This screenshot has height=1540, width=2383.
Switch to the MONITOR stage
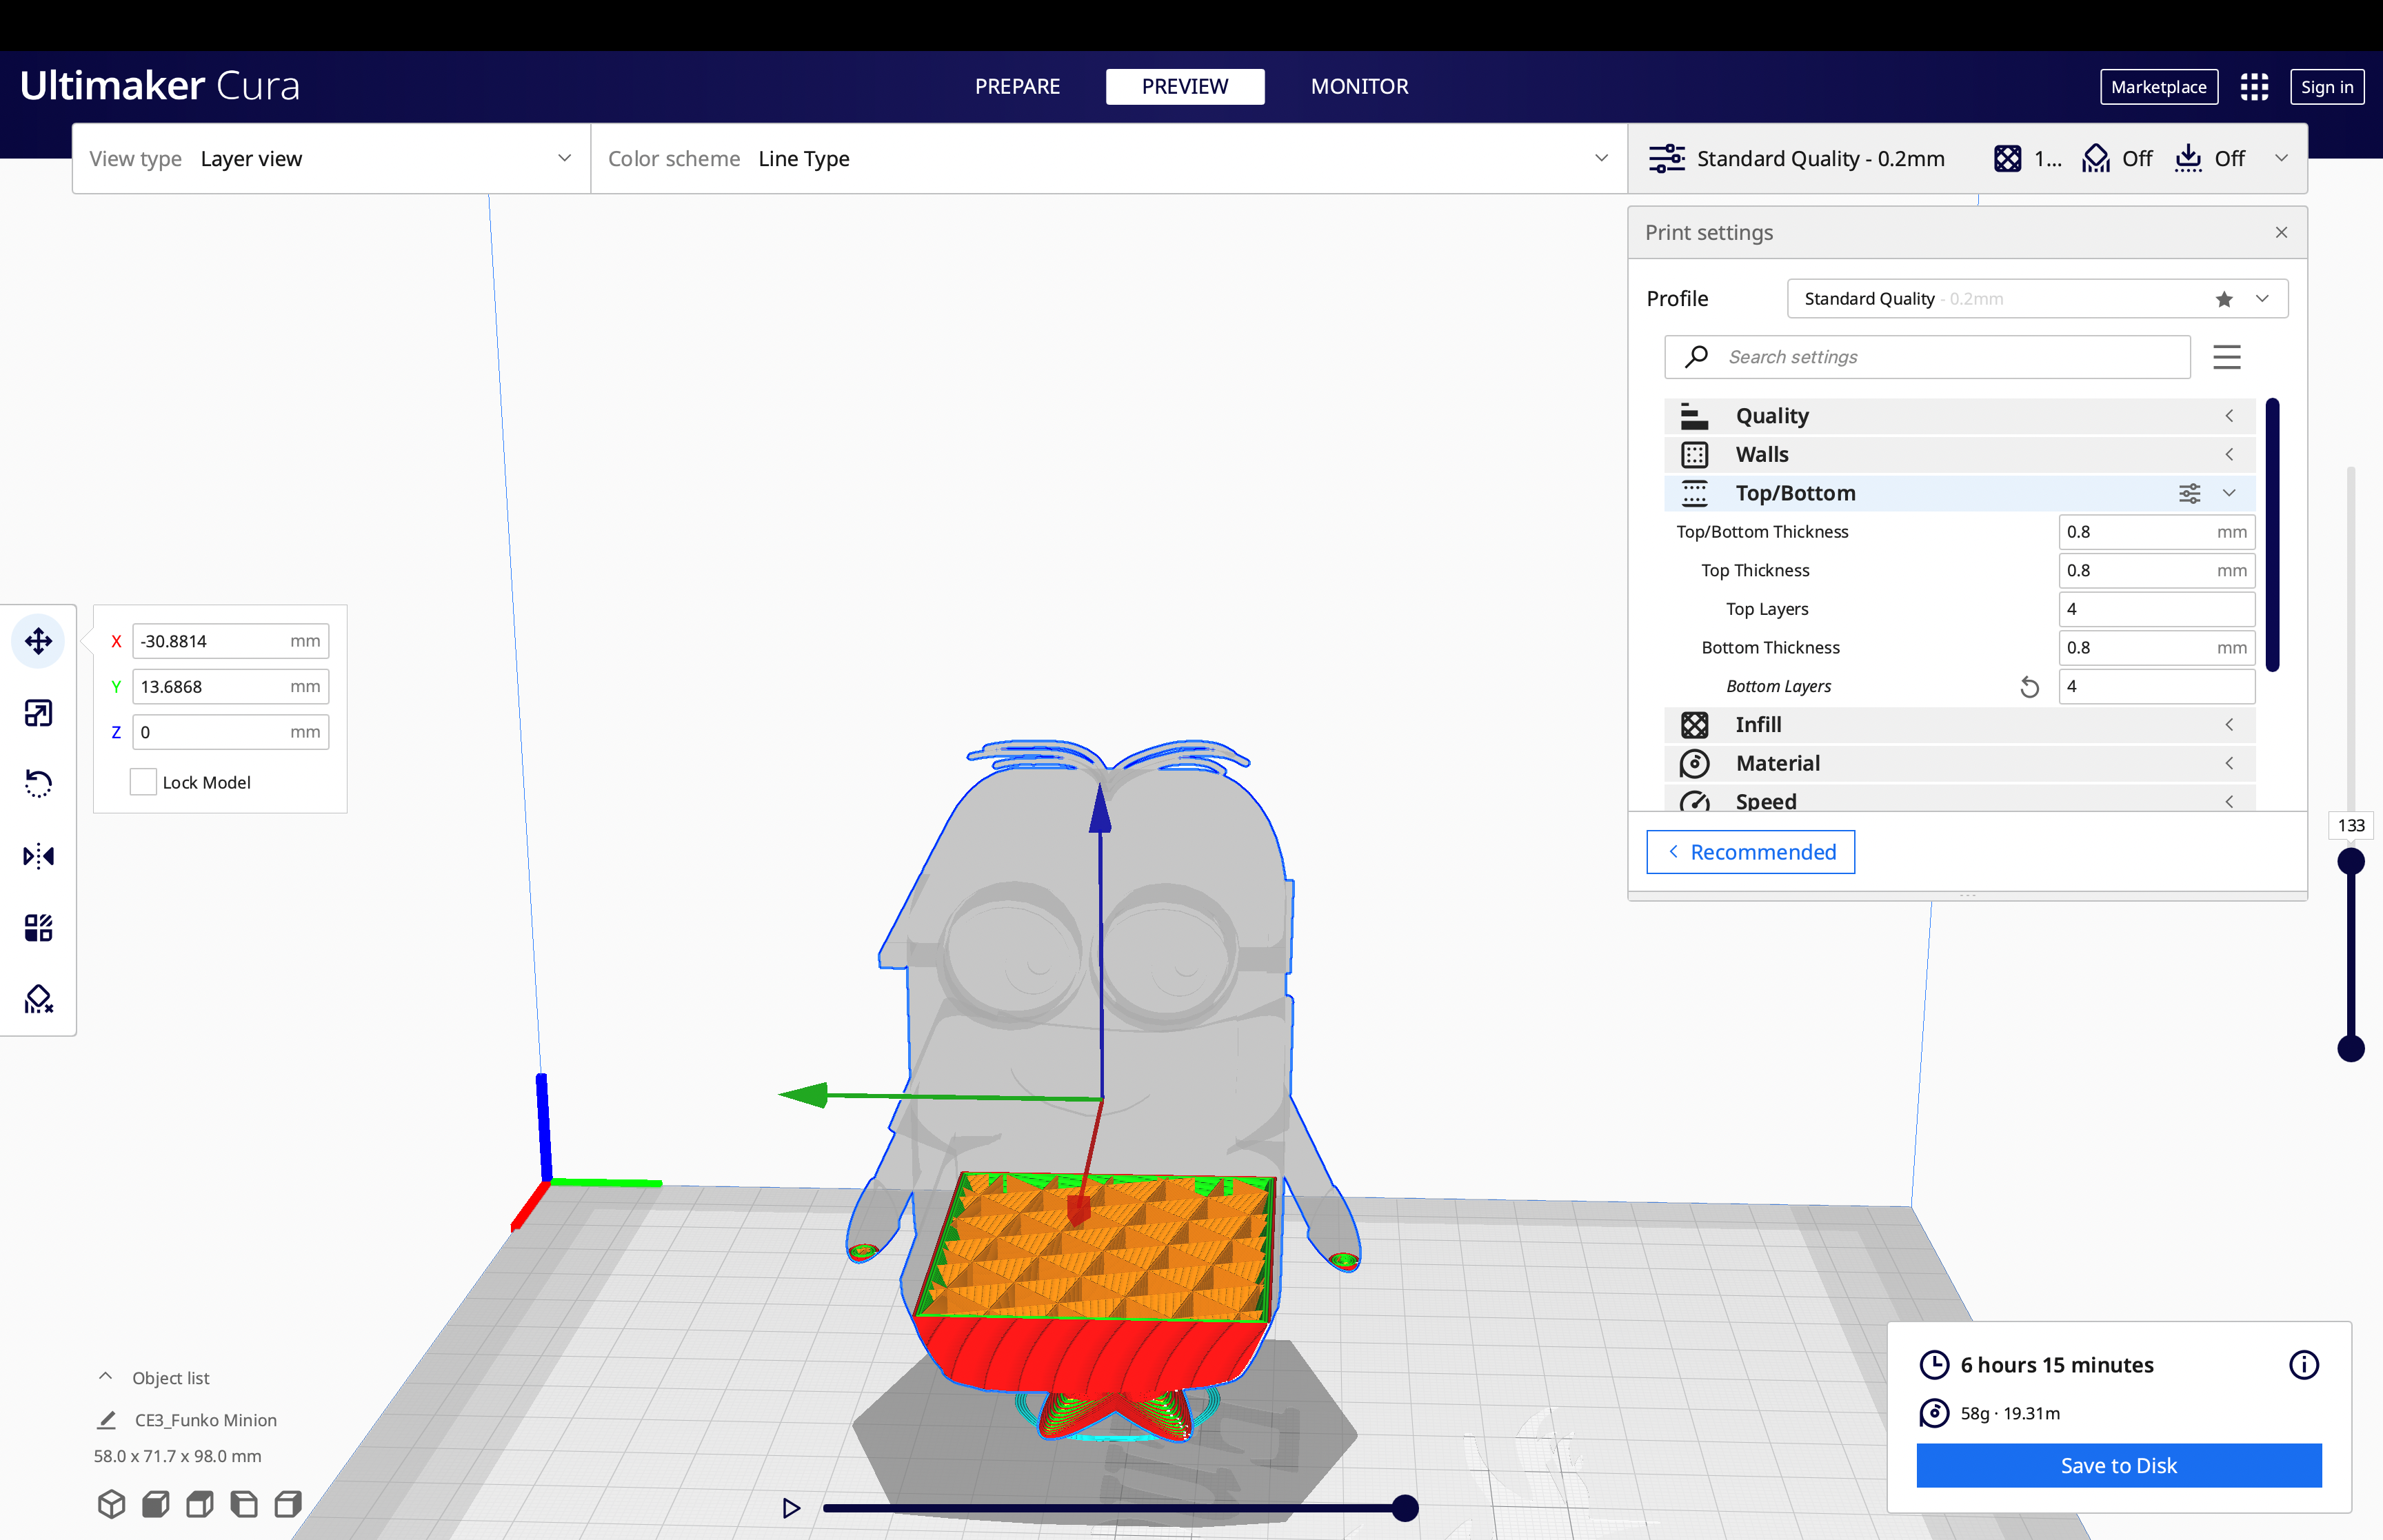[1359, 87]
